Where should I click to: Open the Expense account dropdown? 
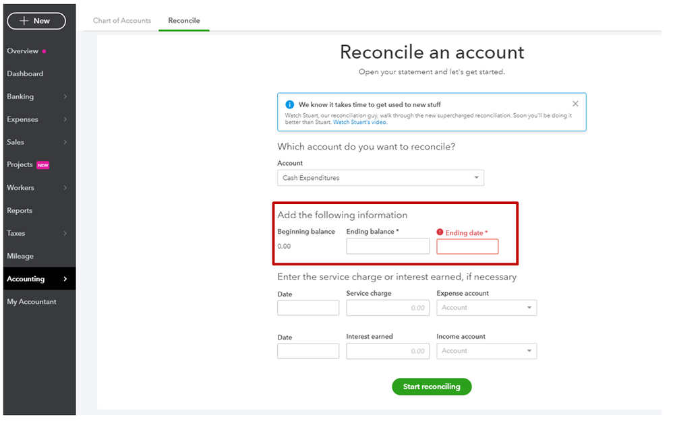[487, 308]
